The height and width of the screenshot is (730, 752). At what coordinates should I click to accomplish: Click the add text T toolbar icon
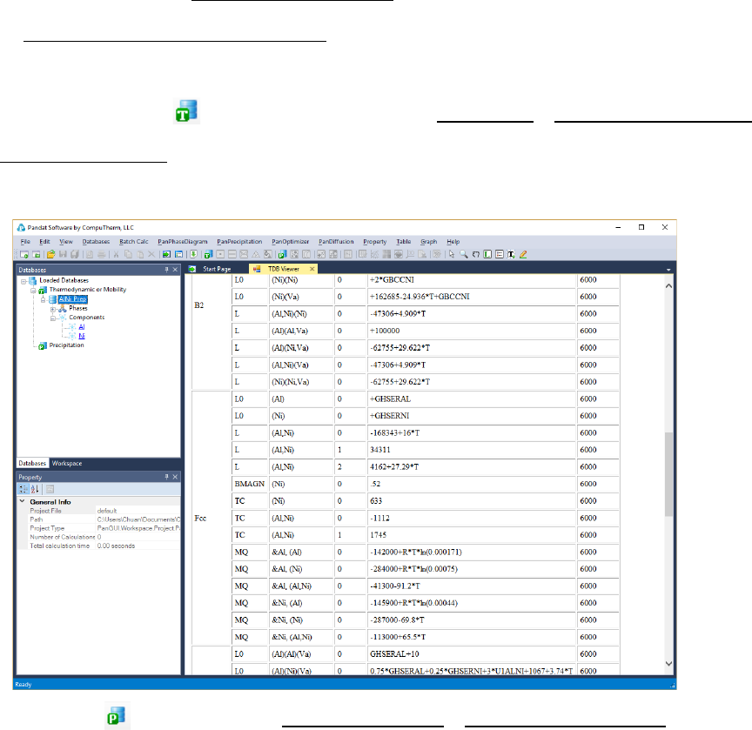point(511,255)
